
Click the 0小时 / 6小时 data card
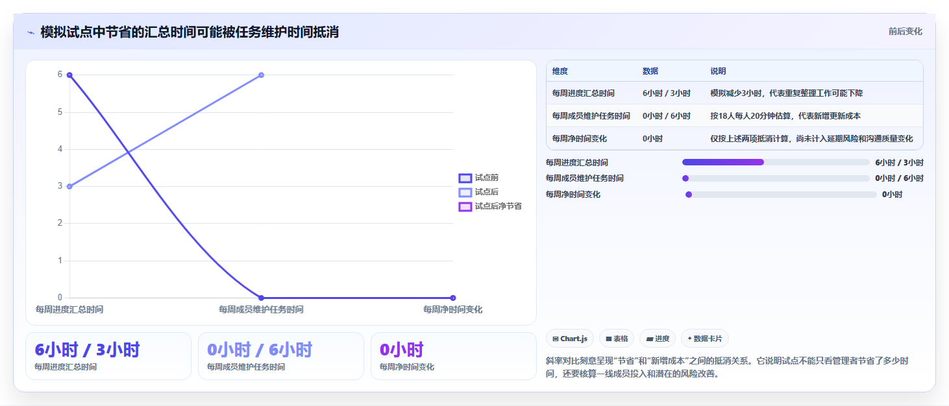click(x=281, y=356)
